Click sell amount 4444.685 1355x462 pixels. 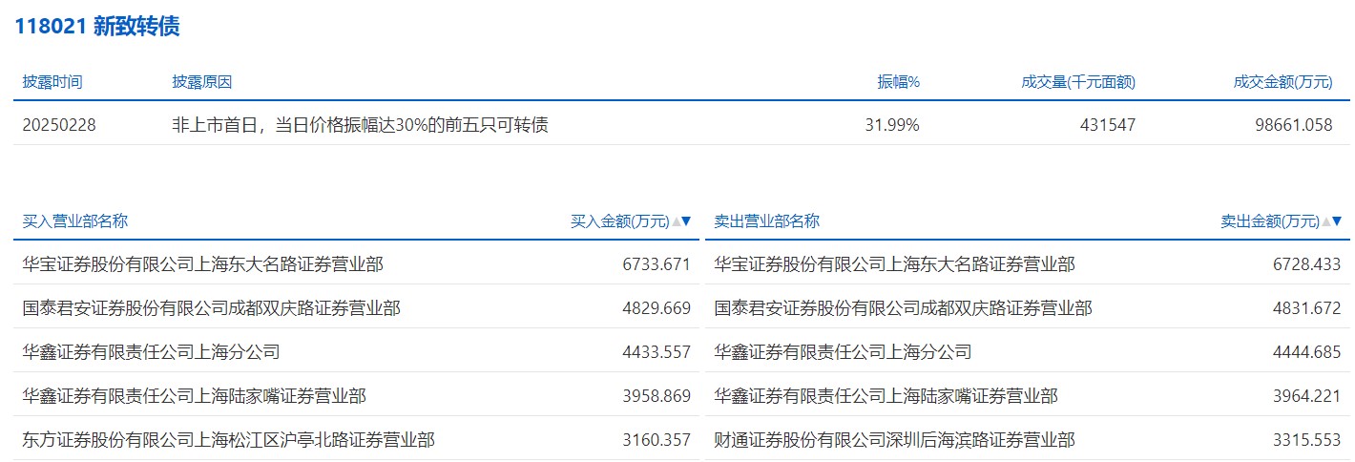tap(1306, 352)
